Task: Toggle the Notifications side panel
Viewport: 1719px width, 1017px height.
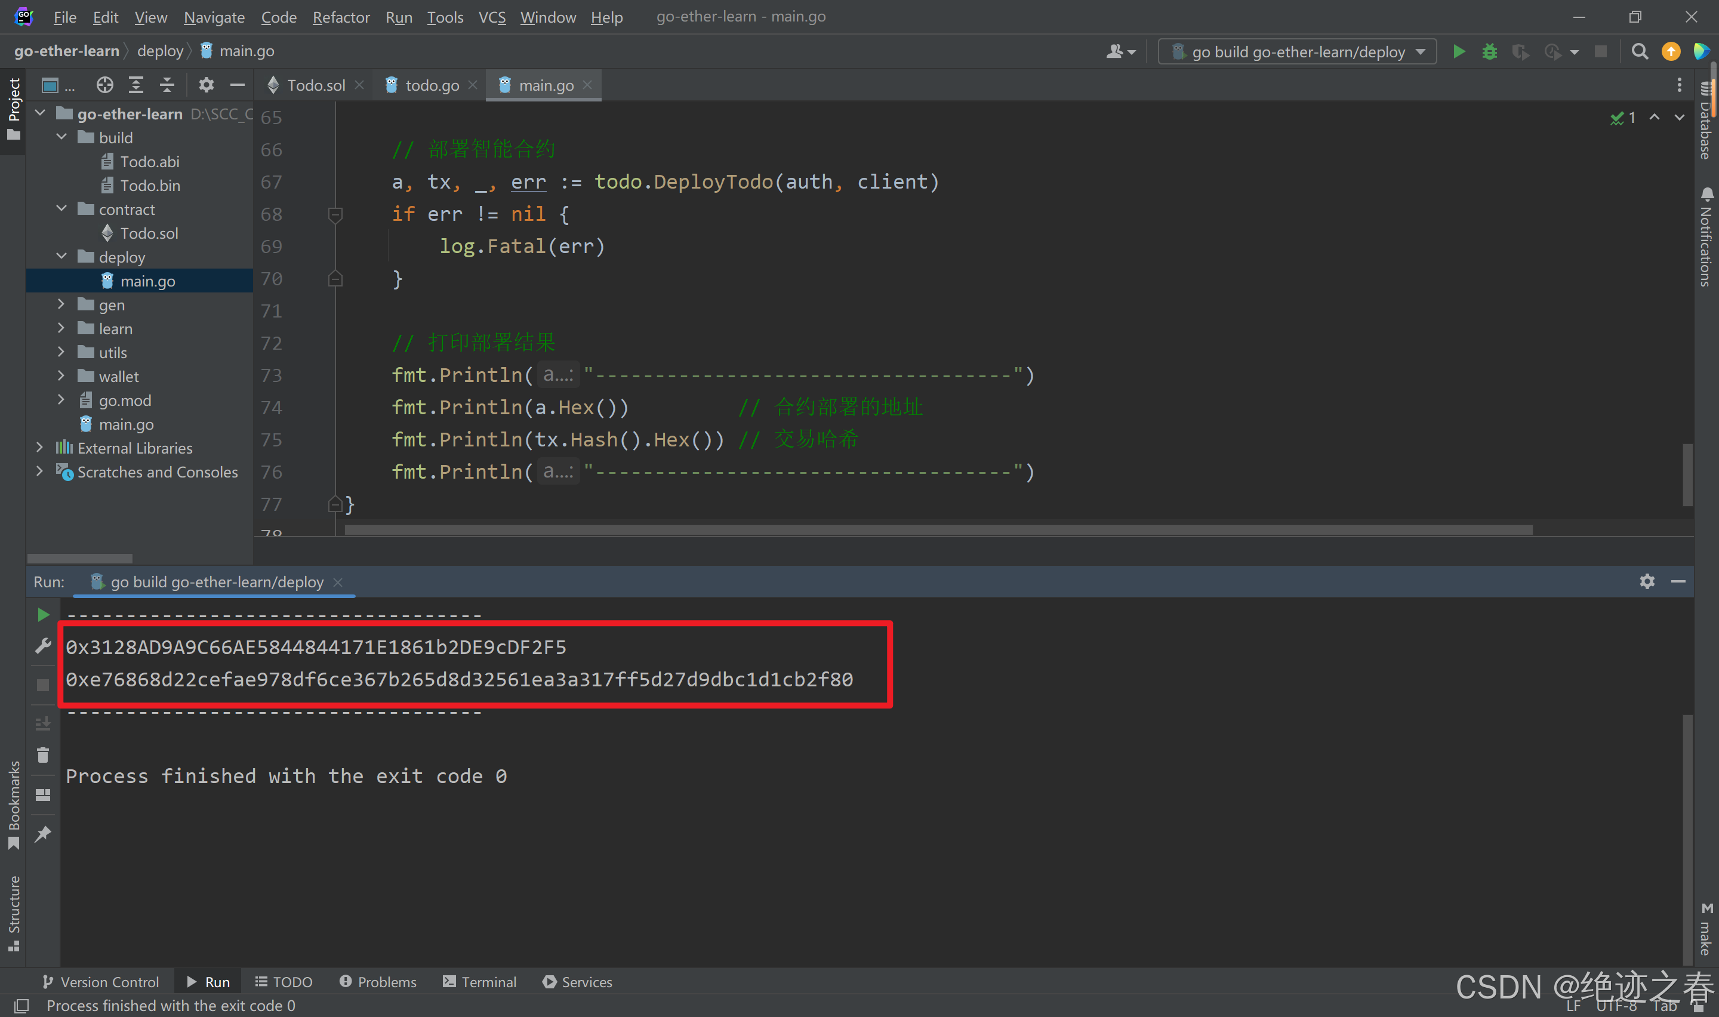Action: tap(1705, 236)
